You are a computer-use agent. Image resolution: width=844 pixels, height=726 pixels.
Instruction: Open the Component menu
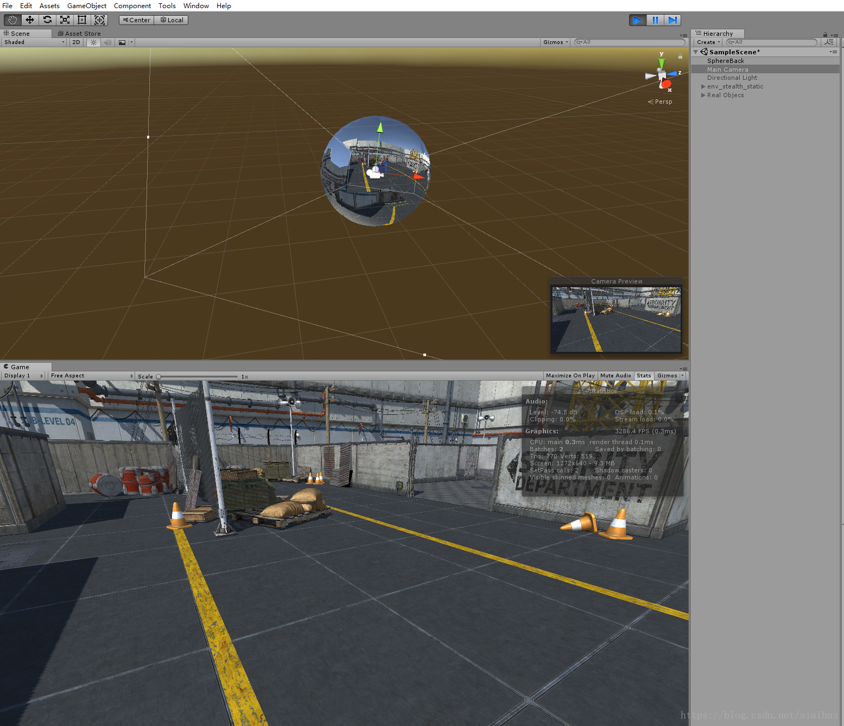coord(132,6)
